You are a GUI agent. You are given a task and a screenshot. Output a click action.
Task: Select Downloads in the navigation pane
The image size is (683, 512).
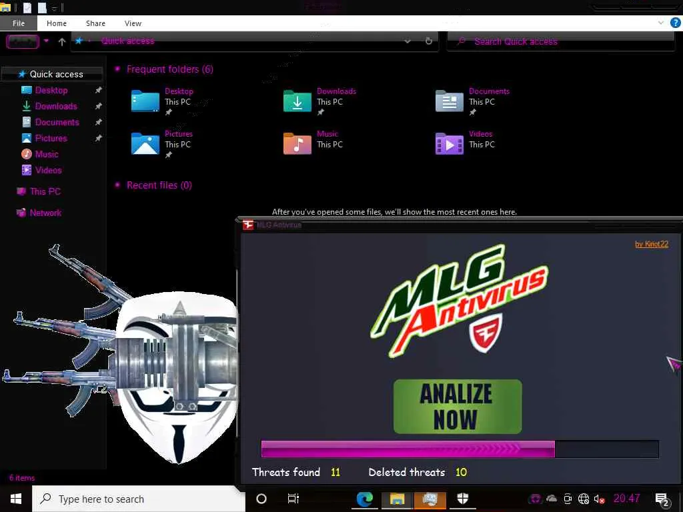click(x=56, y=106)
